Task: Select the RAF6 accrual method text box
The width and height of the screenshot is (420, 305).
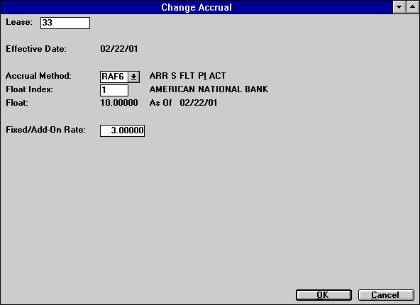Action: click(x=114, y=77)
